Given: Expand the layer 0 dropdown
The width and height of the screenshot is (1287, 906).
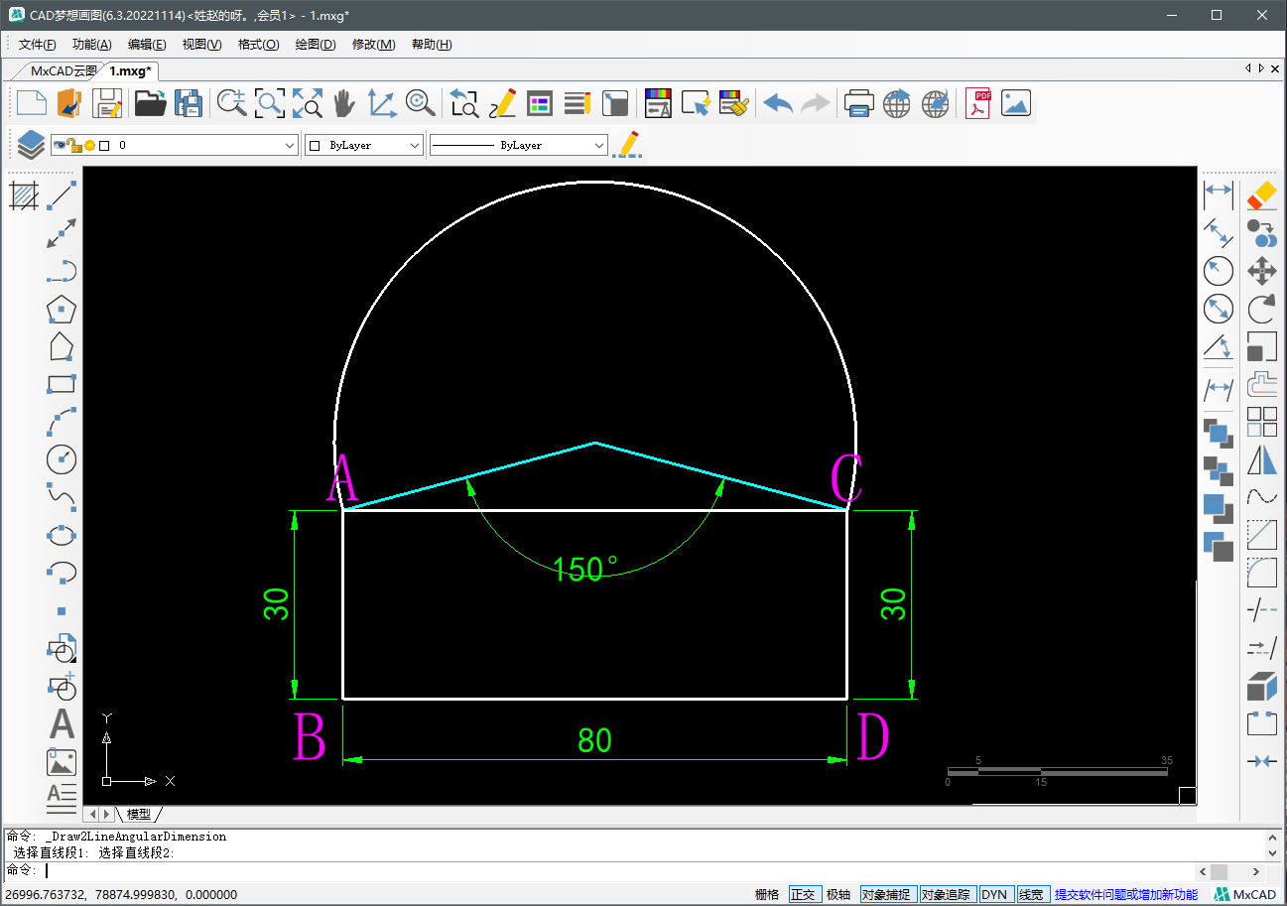Looking at the screenshot, I should (x=290, y=145).
